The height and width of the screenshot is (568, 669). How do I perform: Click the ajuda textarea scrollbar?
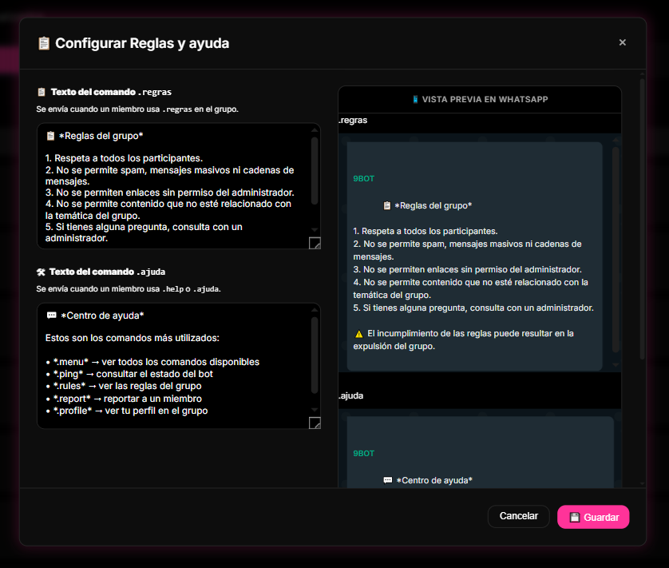(x=315, y=355)
